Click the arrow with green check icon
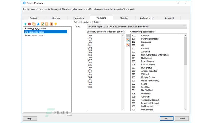Viewport: 212px width, 123px height. 128,40
